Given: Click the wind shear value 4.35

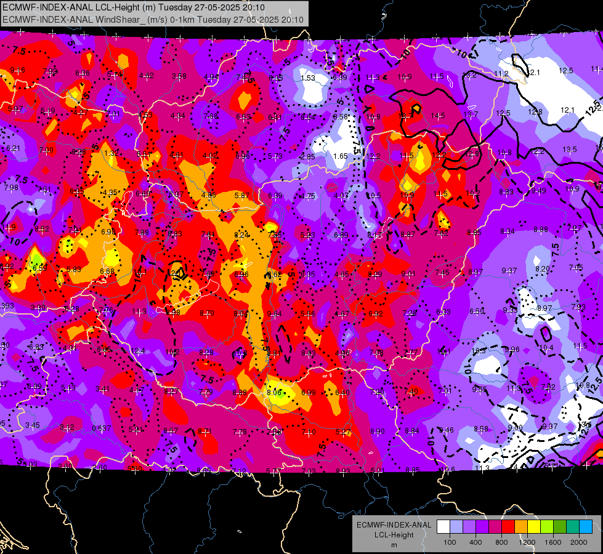Looking at the screenshot, I should 110,192.
